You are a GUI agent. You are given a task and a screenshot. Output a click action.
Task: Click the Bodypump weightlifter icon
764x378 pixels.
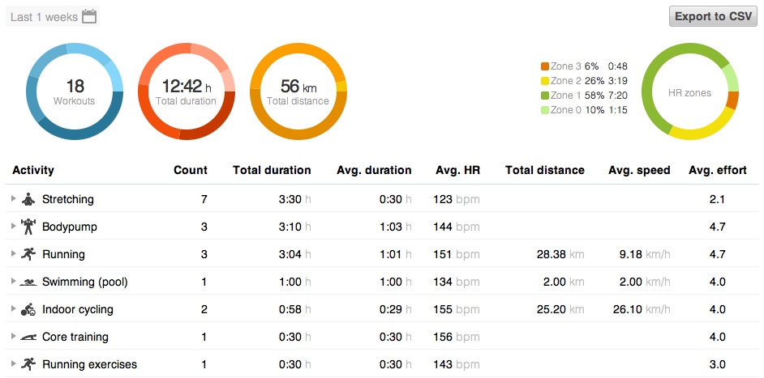[x=28, y=227]
